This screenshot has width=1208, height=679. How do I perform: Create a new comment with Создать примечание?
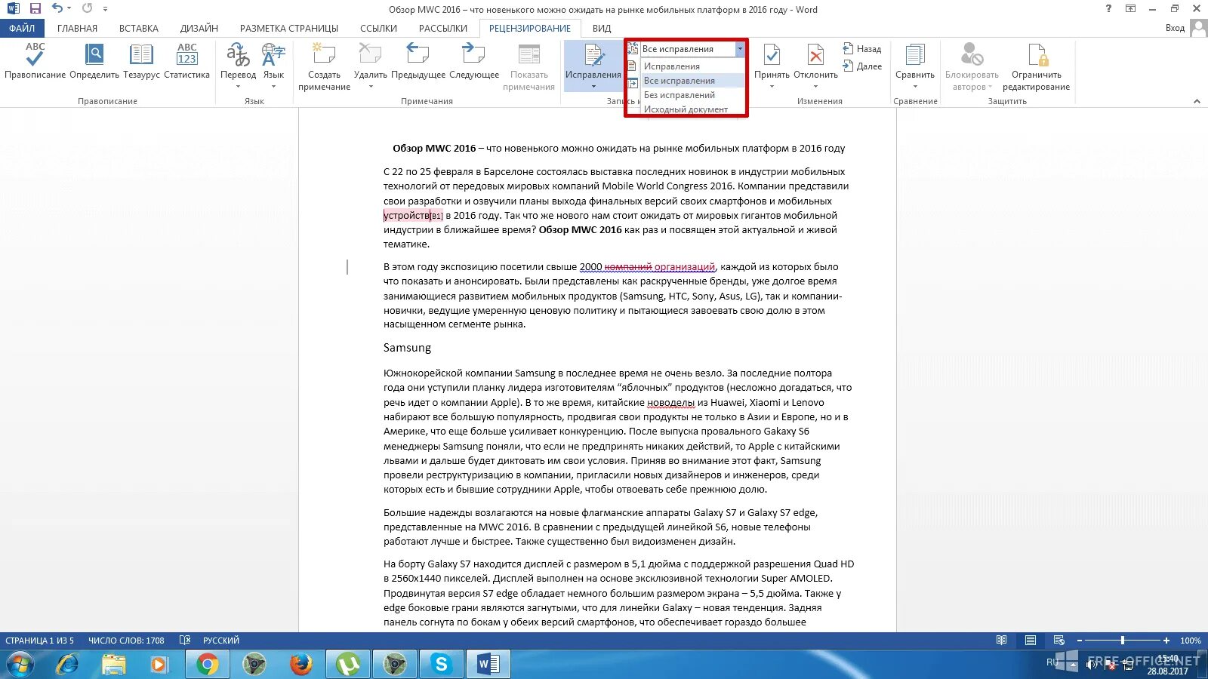click(324, 66)
